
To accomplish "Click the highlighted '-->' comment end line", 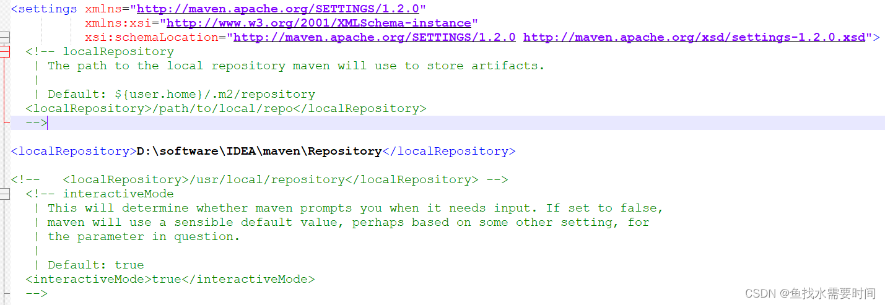I will [37, 122].
